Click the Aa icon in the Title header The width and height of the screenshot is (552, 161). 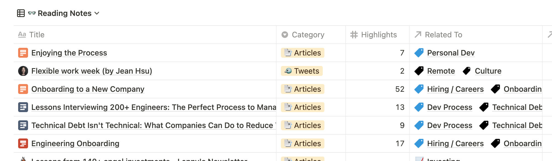[23, 35]
